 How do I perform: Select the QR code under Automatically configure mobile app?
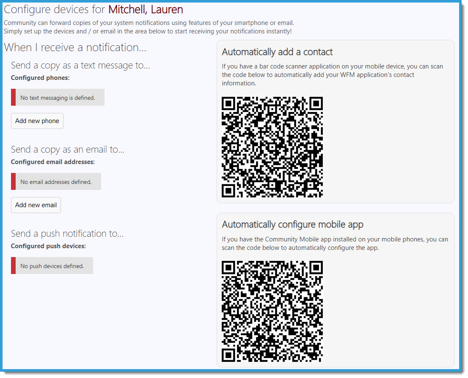[272, 312]
